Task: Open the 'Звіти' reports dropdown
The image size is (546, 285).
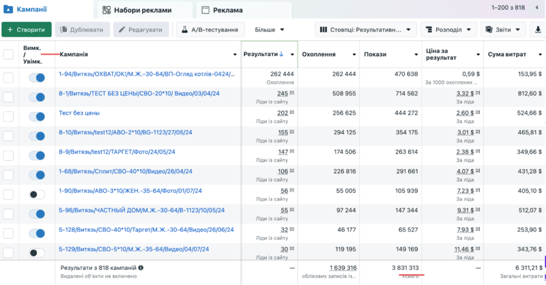Action: pyautogui.click(x=503, y=30)
